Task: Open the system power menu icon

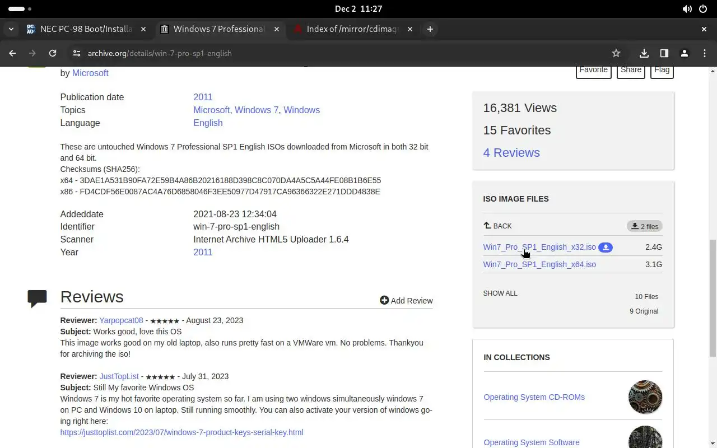Action: pyautogui.click(x=704, y=9)
